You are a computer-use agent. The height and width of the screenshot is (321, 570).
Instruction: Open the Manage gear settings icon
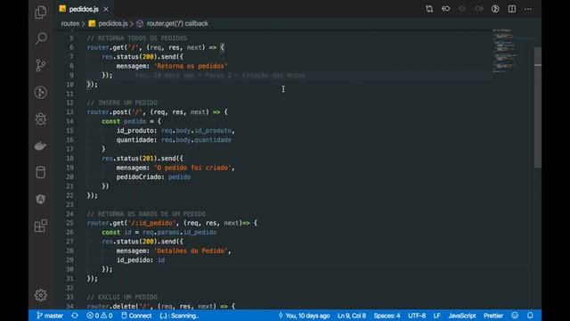tap(41, 295)
